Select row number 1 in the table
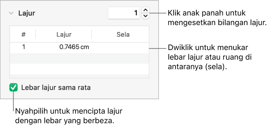 pos(24,47)
